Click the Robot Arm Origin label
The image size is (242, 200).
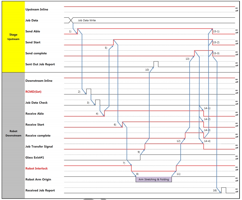[38, 179]
